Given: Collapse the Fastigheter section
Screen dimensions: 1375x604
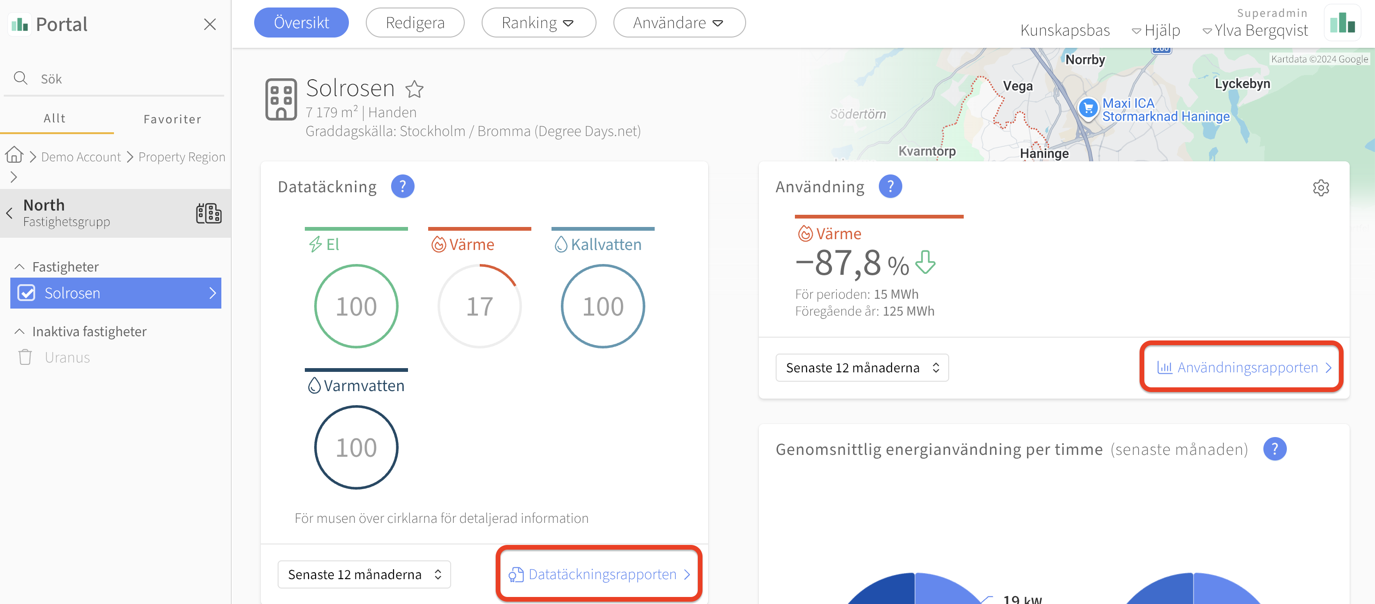Looking at the screenshot, I should click(x=19, y=266).
